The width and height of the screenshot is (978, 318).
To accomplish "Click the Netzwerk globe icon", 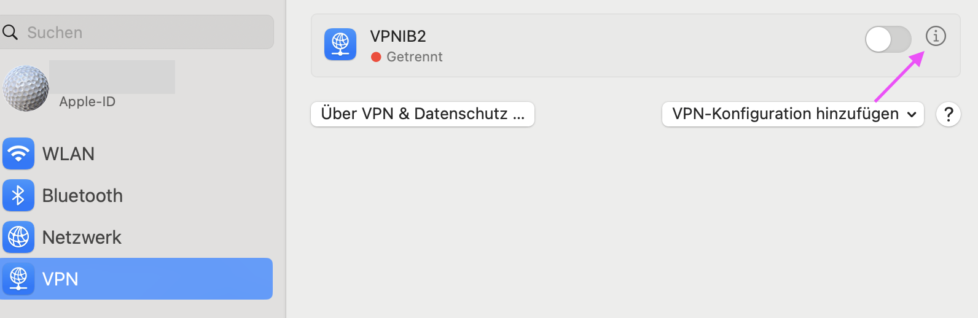I will click(x=18, y=237).
